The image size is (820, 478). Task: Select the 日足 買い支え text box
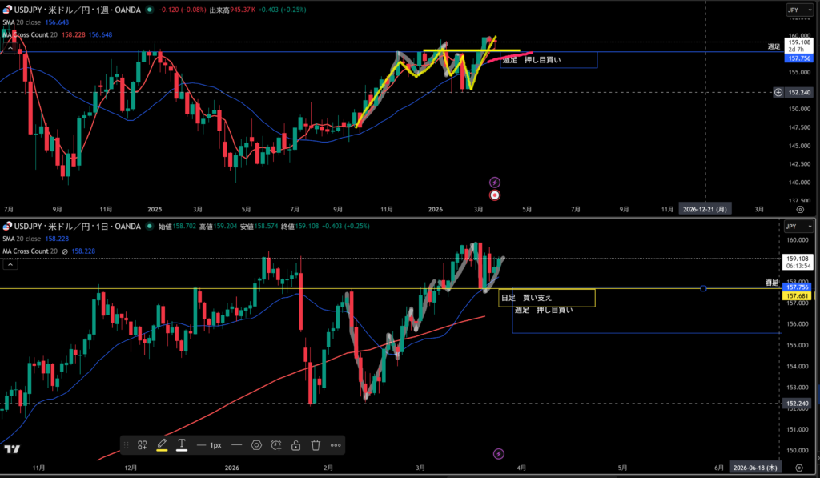[x=546, y=298]
